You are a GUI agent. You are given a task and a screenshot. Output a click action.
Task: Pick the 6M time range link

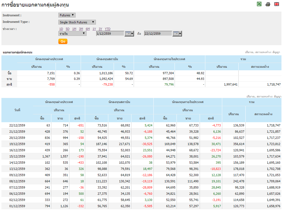pyautogui.click(x=88, y=29)
